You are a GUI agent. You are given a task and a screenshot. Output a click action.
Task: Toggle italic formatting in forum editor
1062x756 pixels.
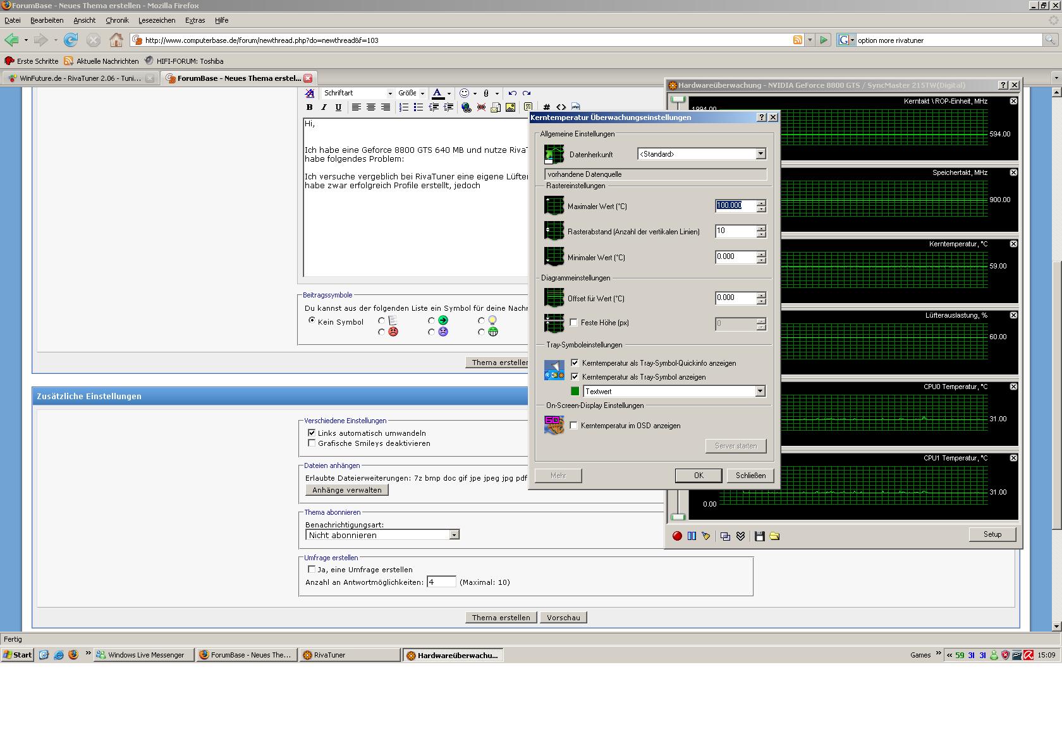[324, 107]
